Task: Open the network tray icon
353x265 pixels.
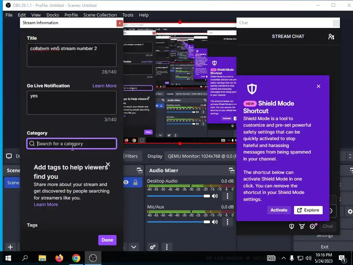Action: point(300,258)
